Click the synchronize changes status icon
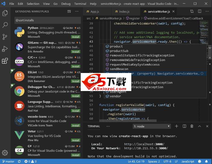 (x=19, y=161)
